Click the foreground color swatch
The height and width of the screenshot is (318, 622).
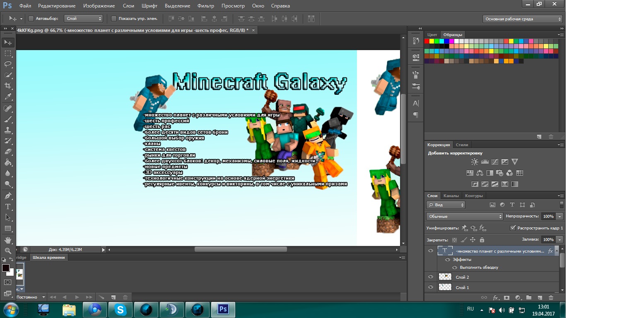point(6,268)
